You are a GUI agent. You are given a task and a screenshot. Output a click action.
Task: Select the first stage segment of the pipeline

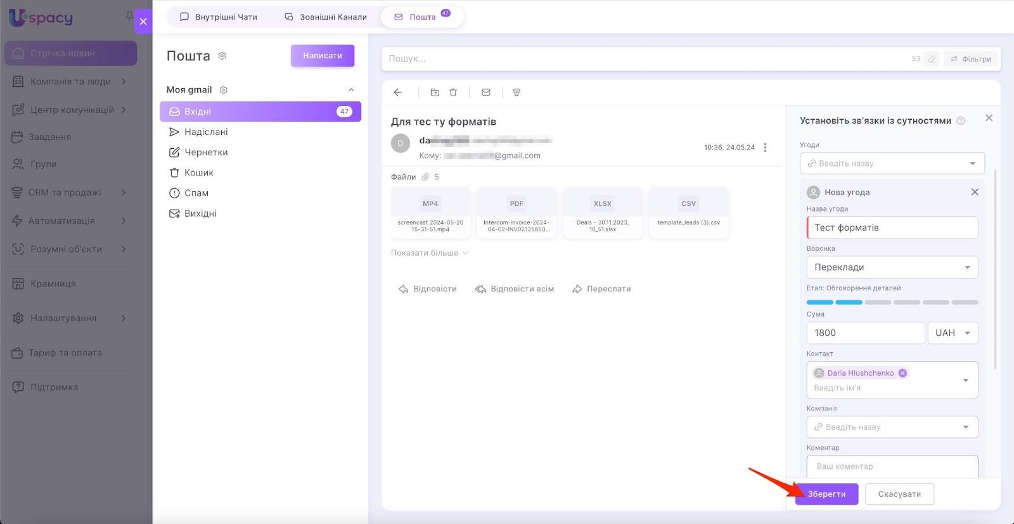[x=819, y=302]
